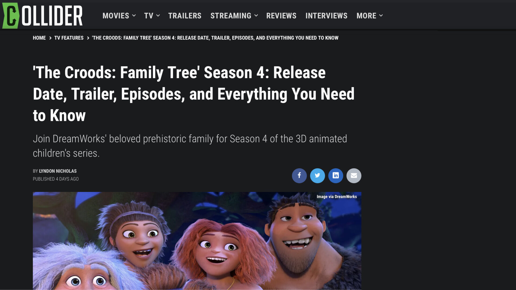Open the Trailers menu item
This screenshot has height=290, width=516.
[x=185, y=16]
